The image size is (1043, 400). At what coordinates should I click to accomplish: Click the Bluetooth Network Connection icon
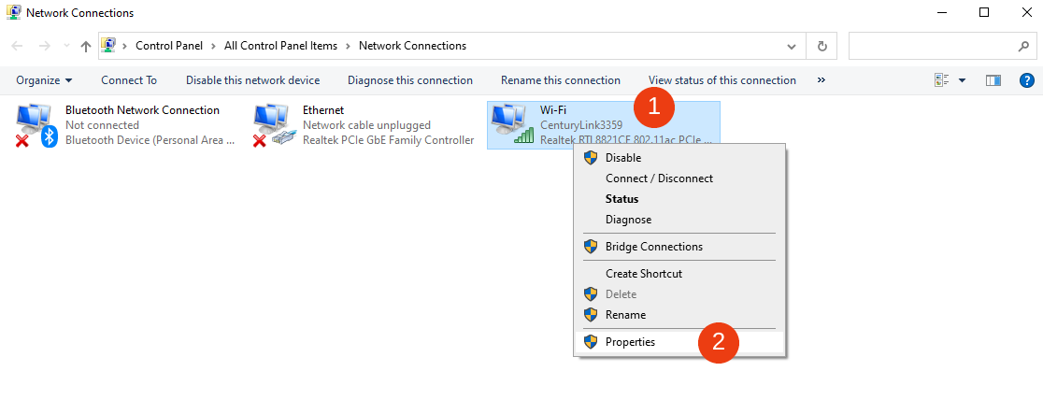tap(36, 125)
